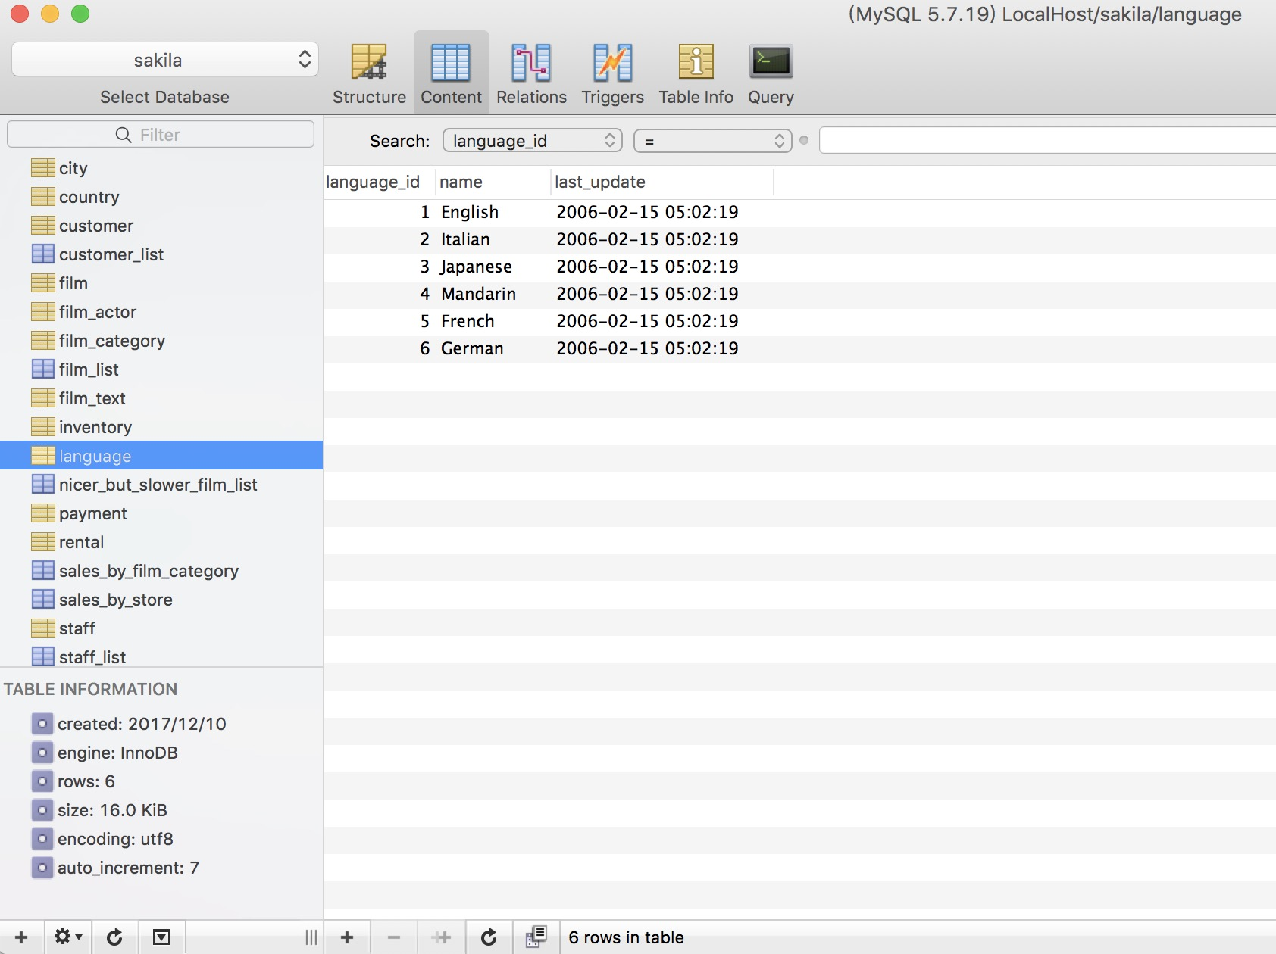1276x954 pixels.
Task: Click the add row plus button
Action: pos(347,937)
